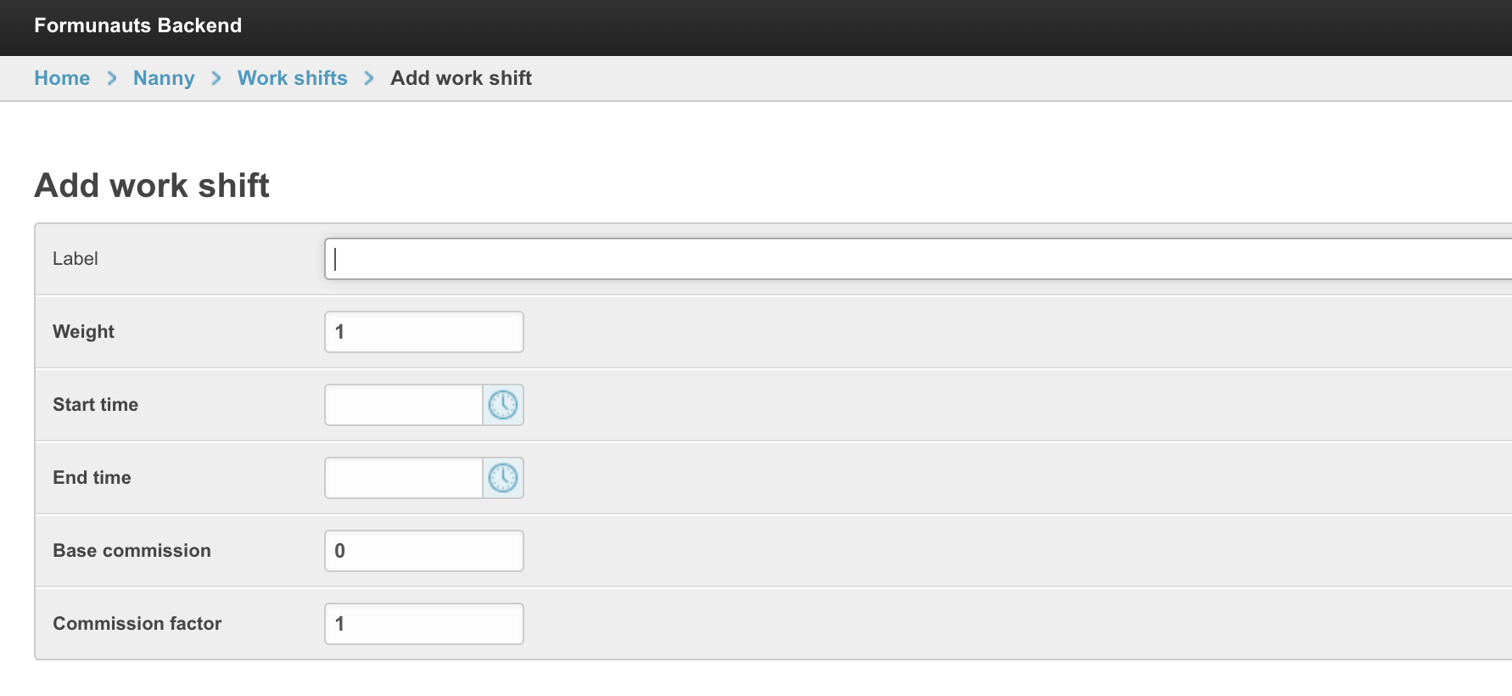This screenshot has width=1512, height=696.
Task: Click into the End time field
Action: [x=404, y=478]
